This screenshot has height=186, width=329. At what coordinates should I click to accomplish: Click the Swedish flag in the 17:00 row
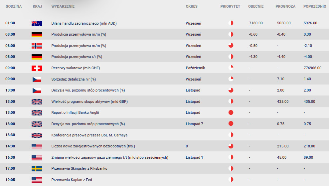tap(37, 169)
